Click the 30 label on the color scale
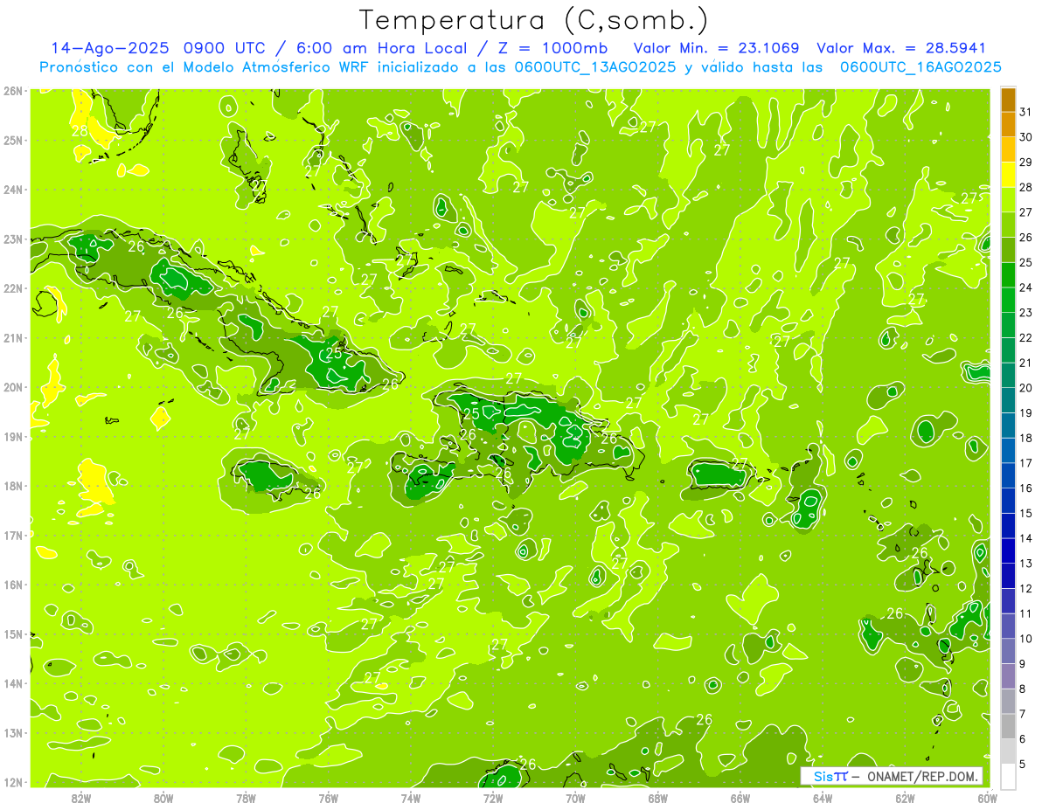This screenshot has height=810, width=1049. [1026, 137]
